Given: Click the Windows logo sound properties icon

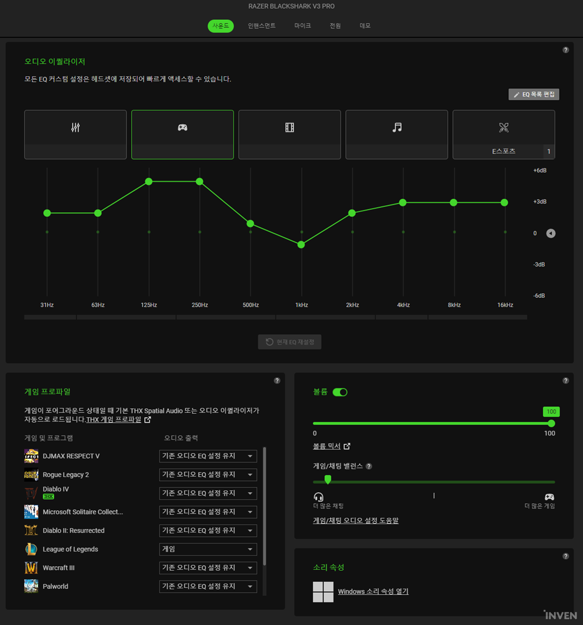Looking at the screenshot, I should coord(323,592).
